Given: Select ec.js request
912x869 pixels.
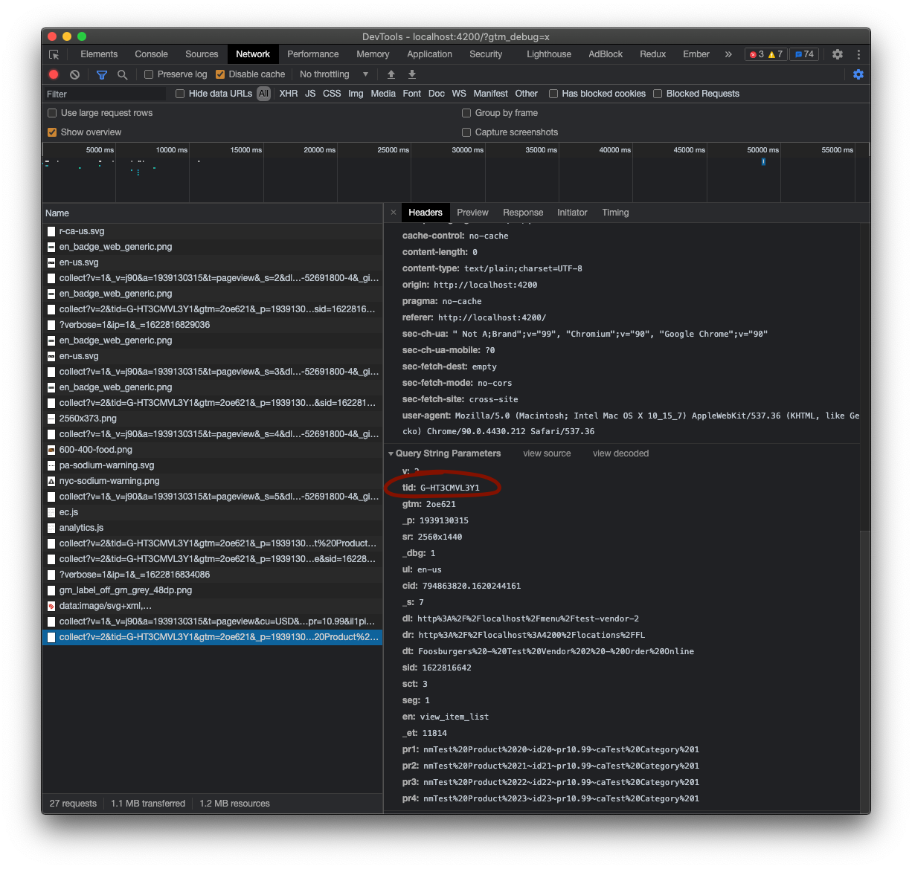Looking at the screenshot, I should coord(212,512).
